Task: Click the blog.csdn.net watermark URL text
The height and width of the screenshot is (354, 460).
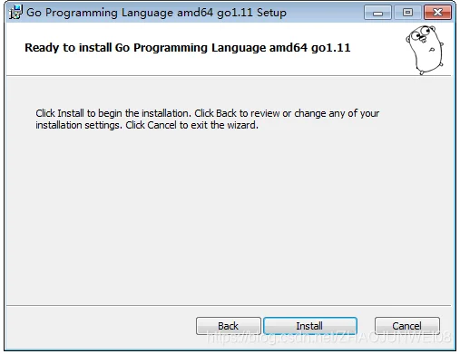Action: [x=328, y=338]
